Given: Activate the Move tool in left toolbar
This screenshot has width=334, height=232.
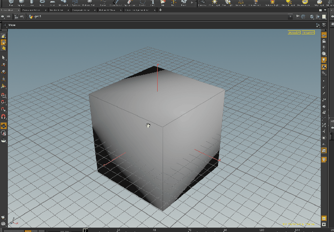Looking at the screenshot, I should [3, 64].
